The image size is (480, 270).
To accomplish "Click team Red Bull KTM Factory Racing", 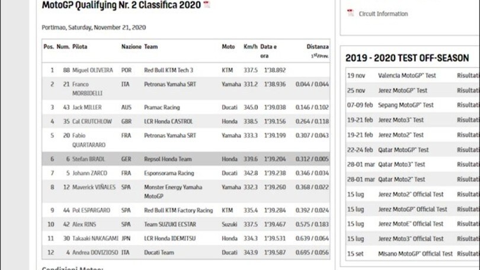I will pyautogui.click(x=178, y=210).
